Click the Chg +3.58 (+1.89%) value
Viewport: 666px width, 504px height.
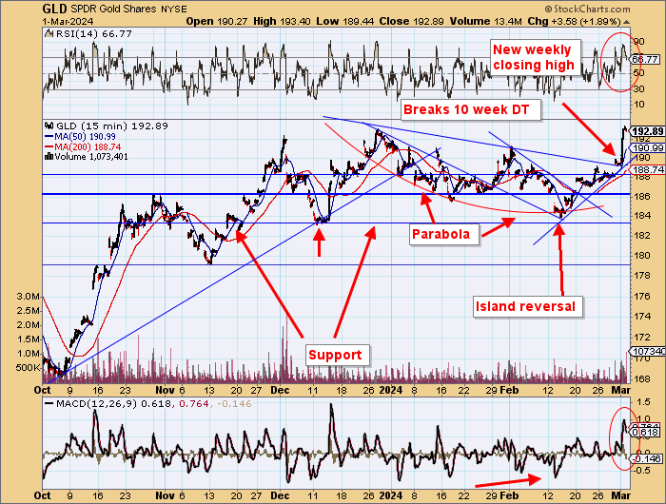pos(574,21)
